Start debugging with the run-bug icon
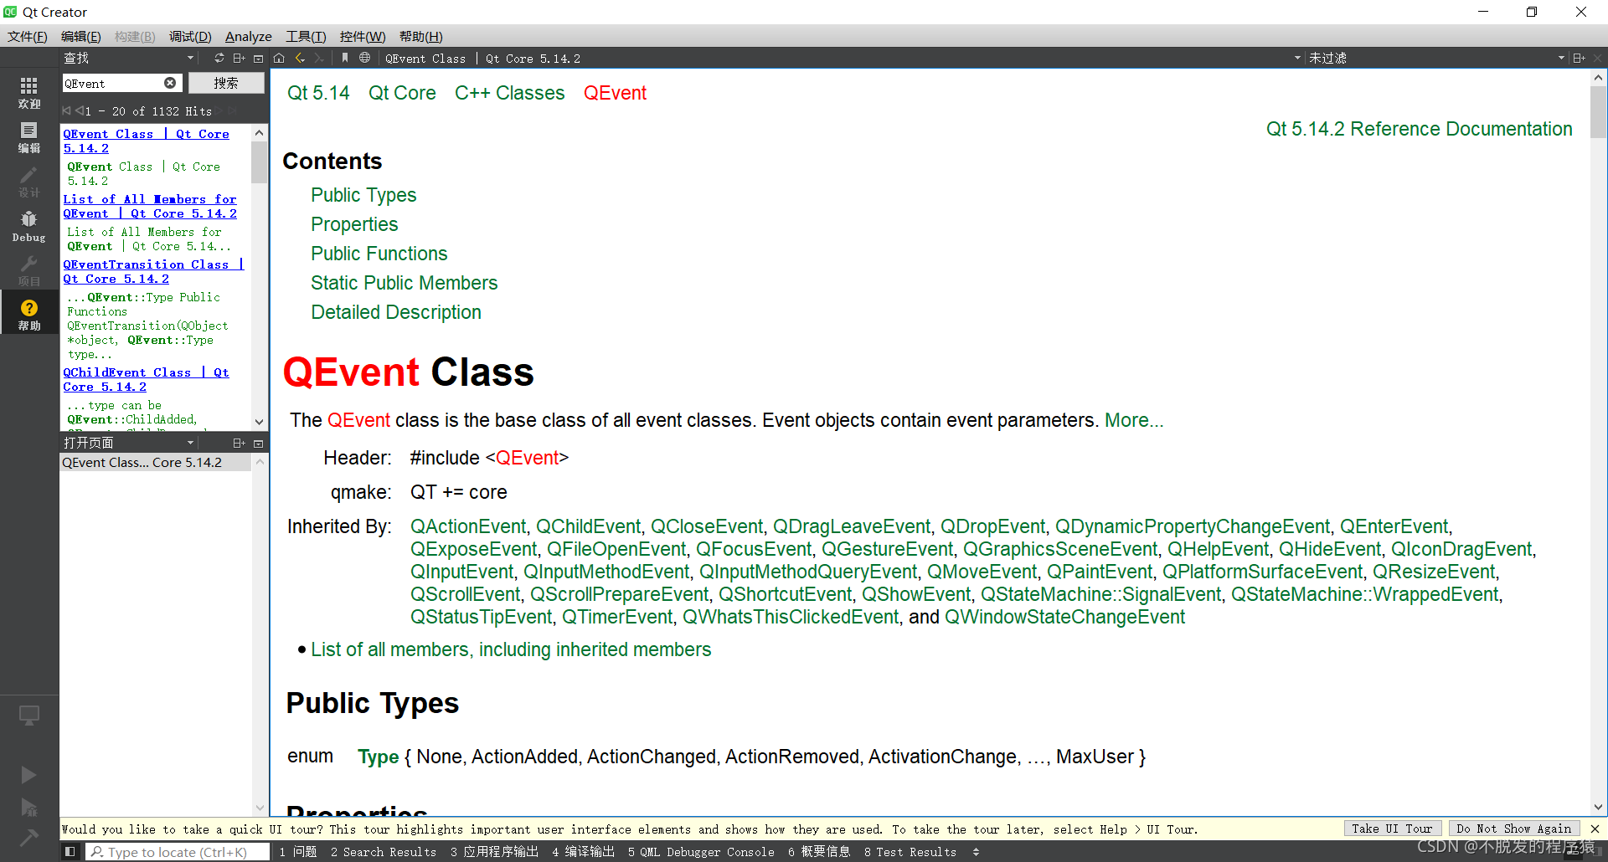 28,807
